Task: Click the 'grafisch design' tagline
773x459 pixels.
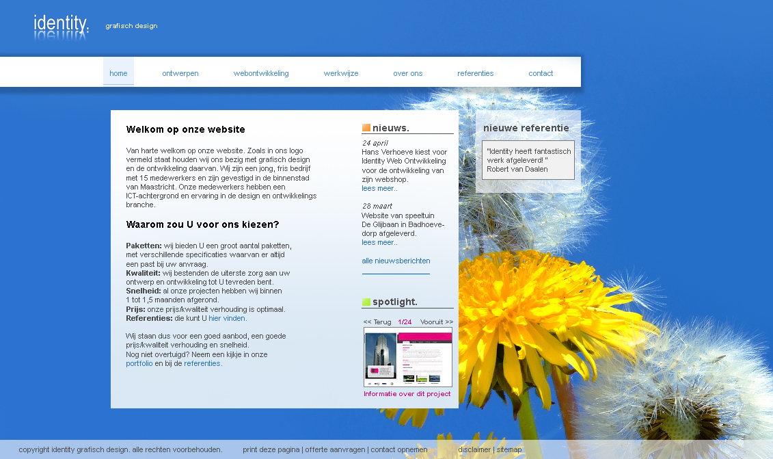Action: pos(132,26)
